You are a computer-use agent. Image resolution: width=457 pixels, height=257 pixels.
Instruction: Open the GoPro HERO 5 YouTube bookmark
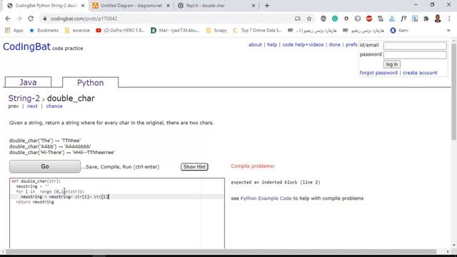click(x=120, y=30)
